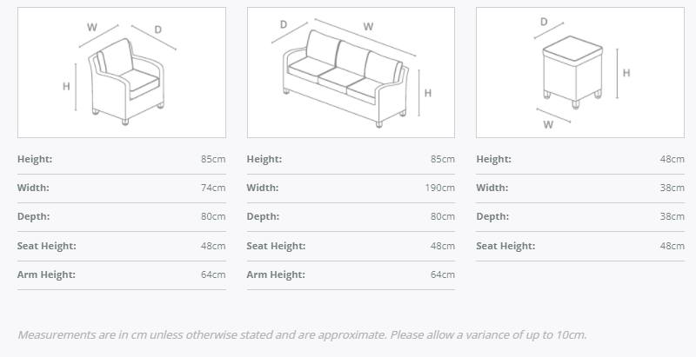Select the sofa 190cm width value
Screen dimensions: 696x357
tap(440, 188)
